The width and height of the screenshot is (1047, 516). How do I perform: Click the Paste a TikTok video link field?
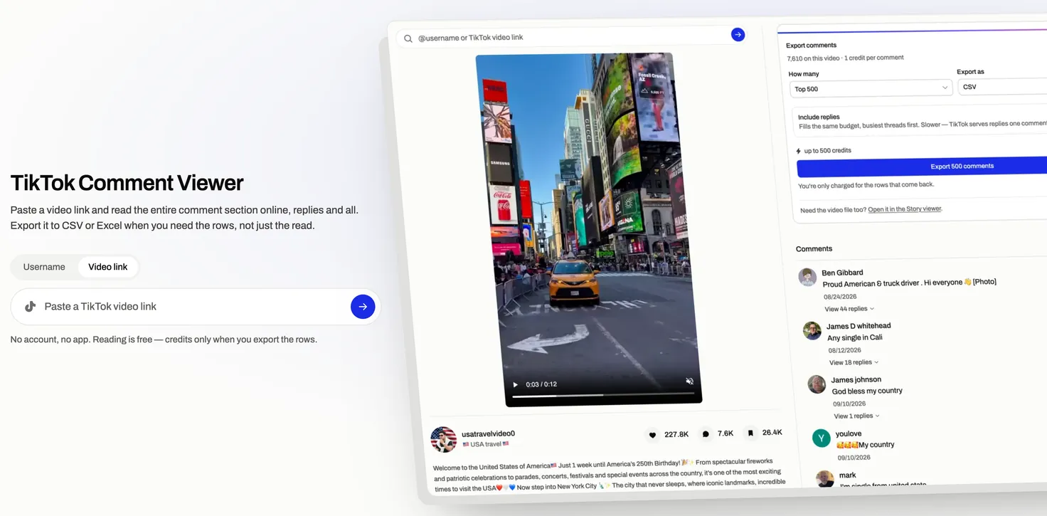pos(196,307)
